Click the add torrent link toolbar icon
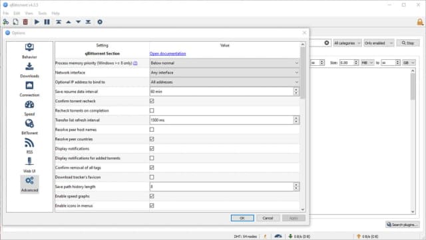 (5, 22)
